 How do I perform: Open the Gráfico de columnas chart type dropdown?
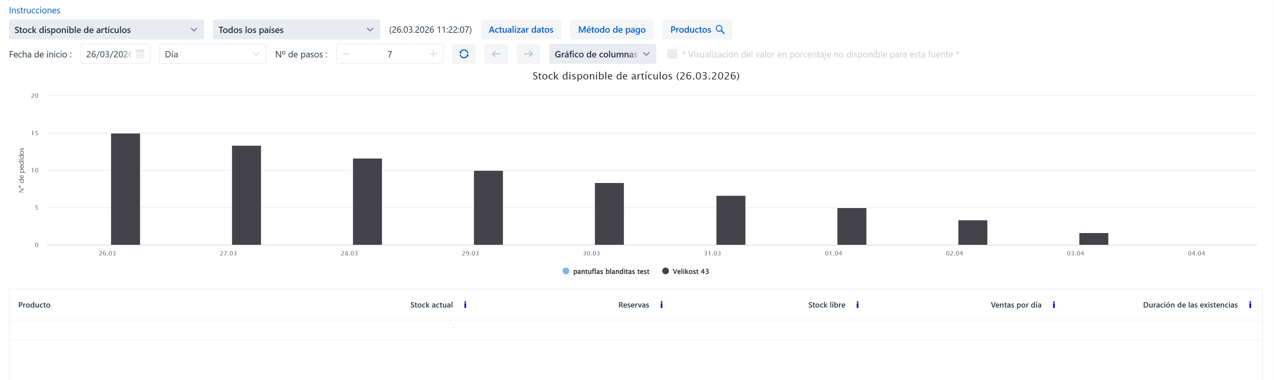(602, 54)
